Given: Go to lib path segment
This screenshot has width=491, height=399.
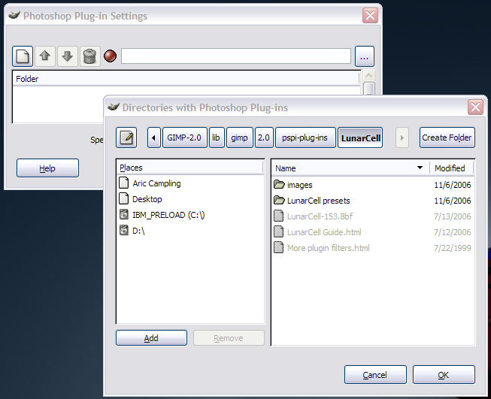Looking at the screenshot, I should pos(217,138).
